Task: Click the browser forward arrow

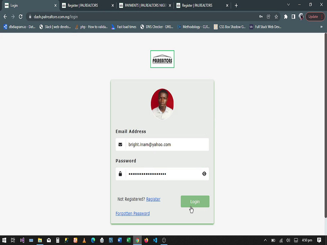Action: tap(13, 17)
